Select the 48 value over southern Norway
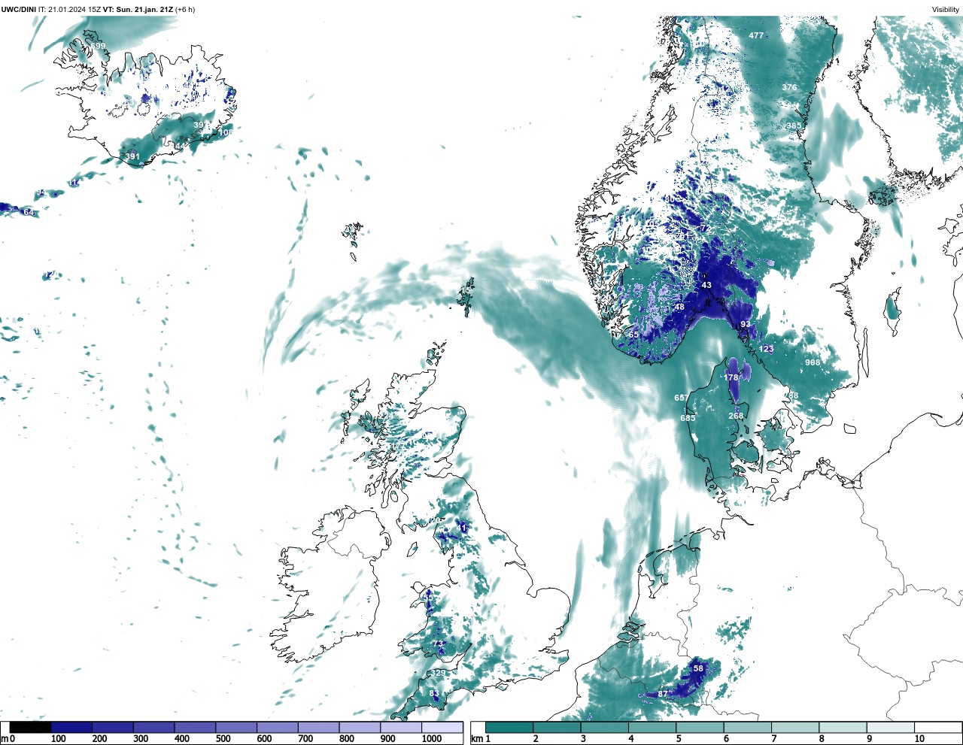The width and height of the screenshot is (963, 745). point(679,307)
